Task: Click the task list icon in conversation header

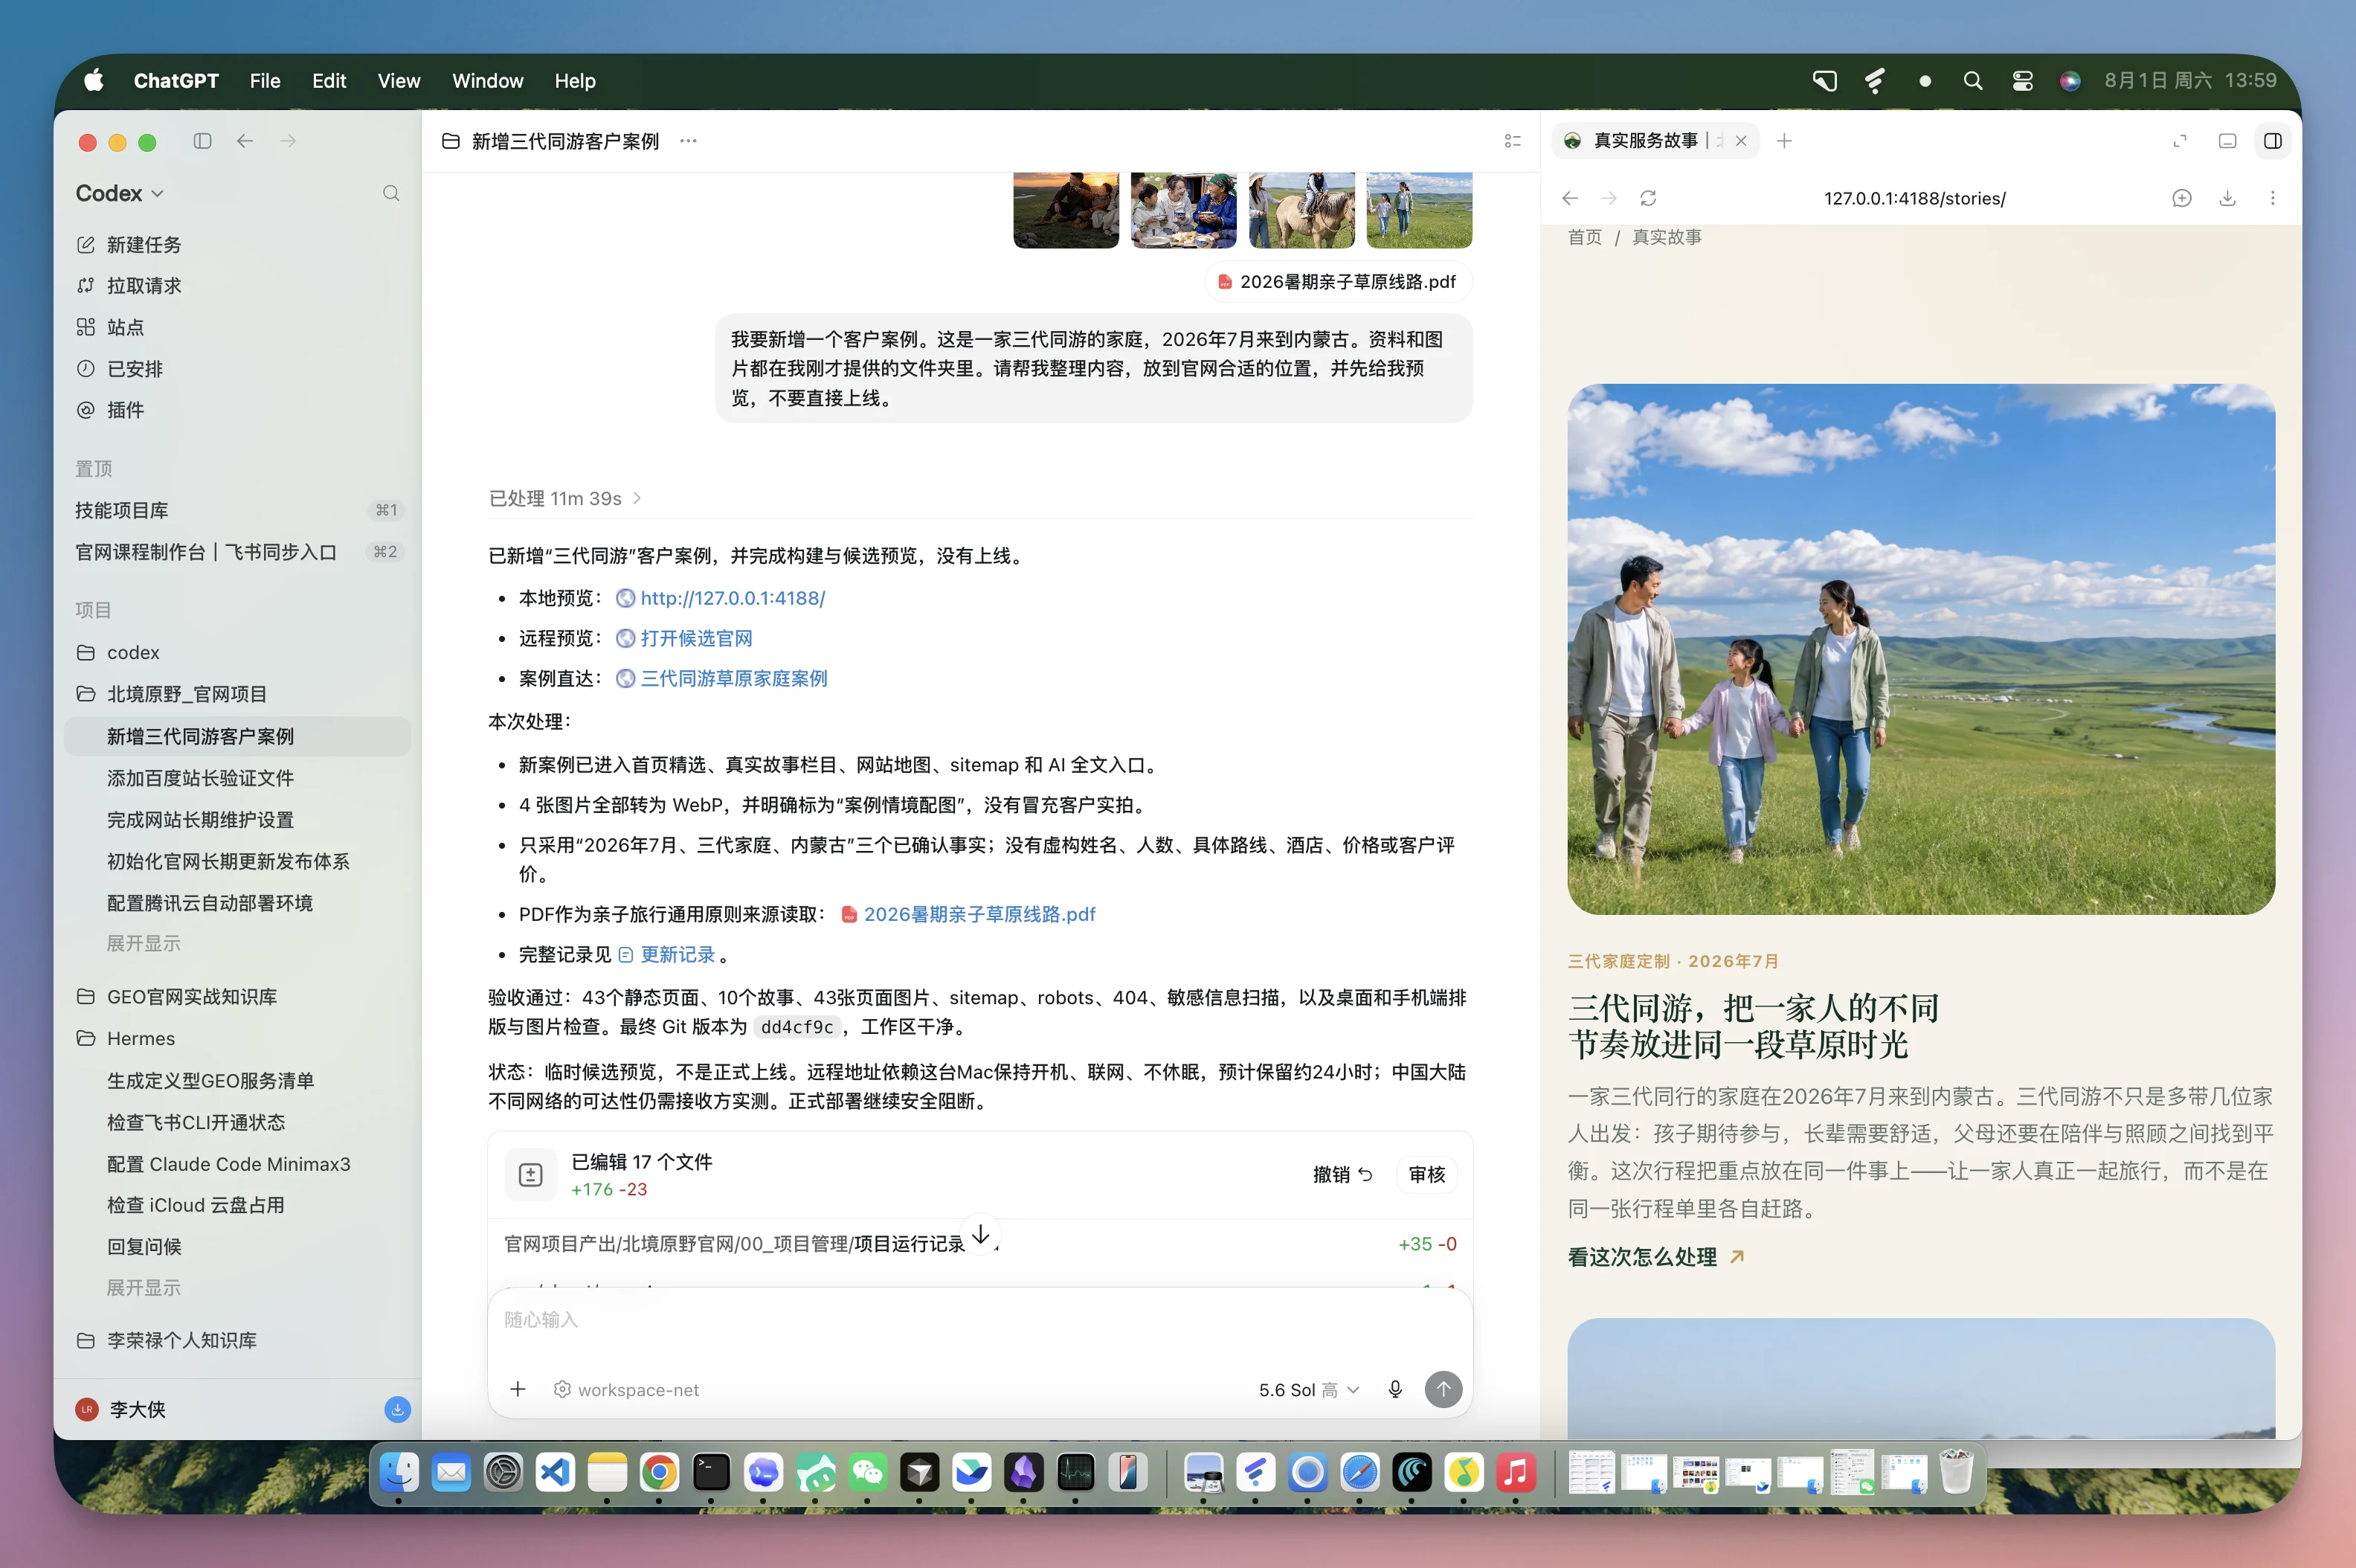Action: click(1513, 141)
